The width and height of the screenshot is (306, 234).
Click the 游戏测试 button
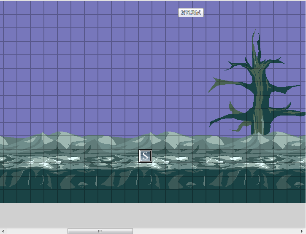pyautogui.click(x=191, y=13)
